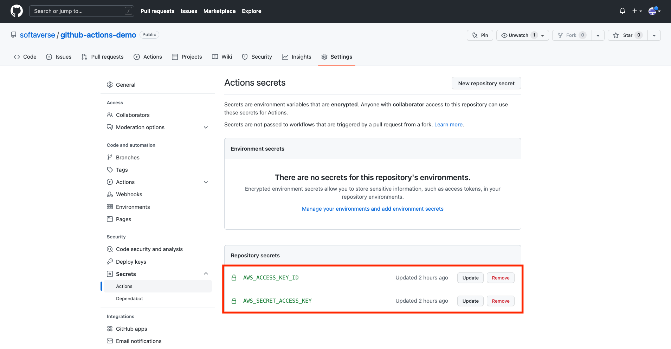Open the notifications bell
This screenshot has width=671, height=349.
[x=622, y=11]
